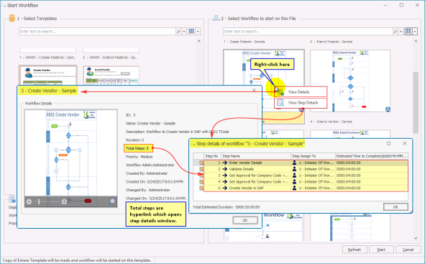Toggle the view mode grid icon in Select Workflow
Screen dimensions: 425x264
408,32
